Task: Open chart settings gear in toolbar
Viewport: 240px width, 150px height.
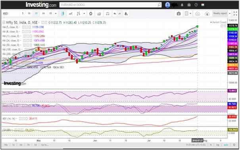Action: tap(90, 14)
